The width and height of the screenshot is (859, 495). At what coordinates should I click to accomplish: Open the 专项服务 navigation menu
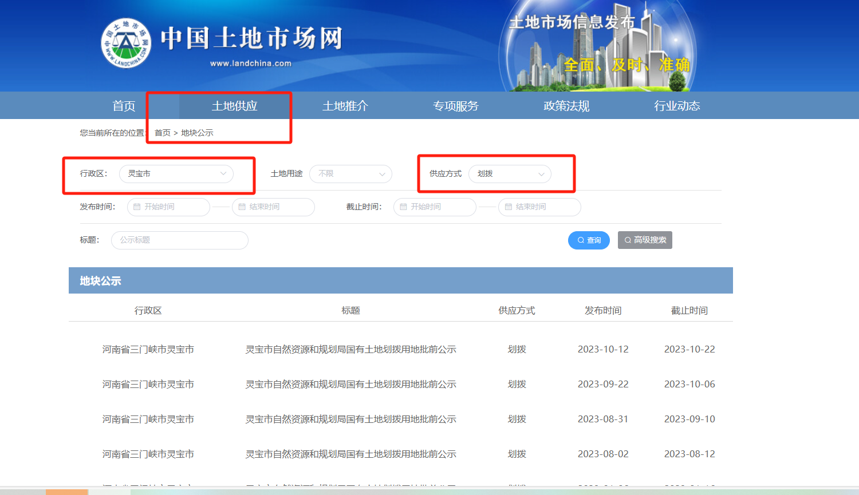[x=456, y=106]
